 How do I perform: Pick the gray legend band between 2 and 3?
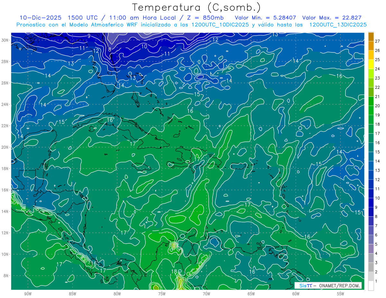[371, 267]
